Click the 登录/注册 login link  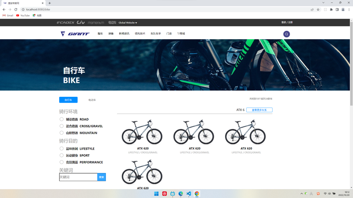tap(287, 22)
